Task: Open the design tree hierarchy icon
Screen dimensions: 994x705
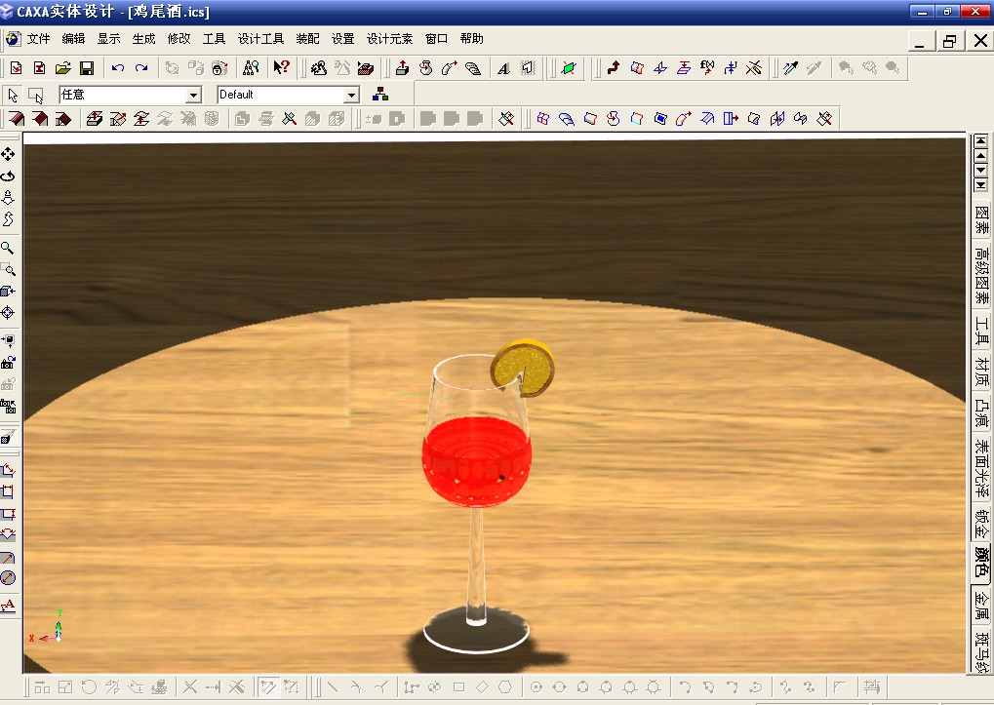Action: click(x=380, y=95)
